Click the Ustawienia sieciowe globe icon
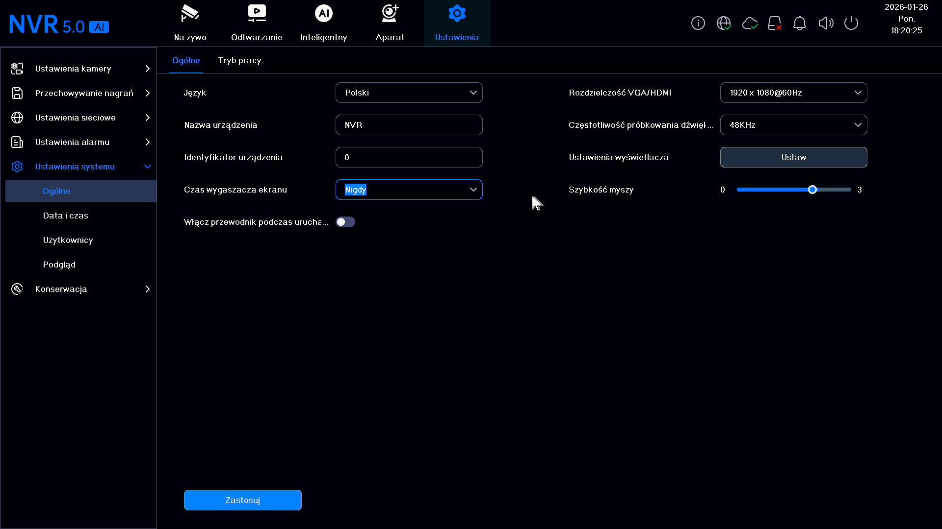Image resolution: width=942 pixels, height=529 pixels. (x=17, y=118)
